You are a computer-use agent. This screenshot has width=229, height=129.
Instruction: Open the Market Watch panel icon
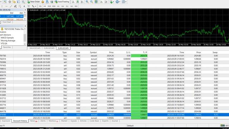pyautogui.click(x=5, y=2)
